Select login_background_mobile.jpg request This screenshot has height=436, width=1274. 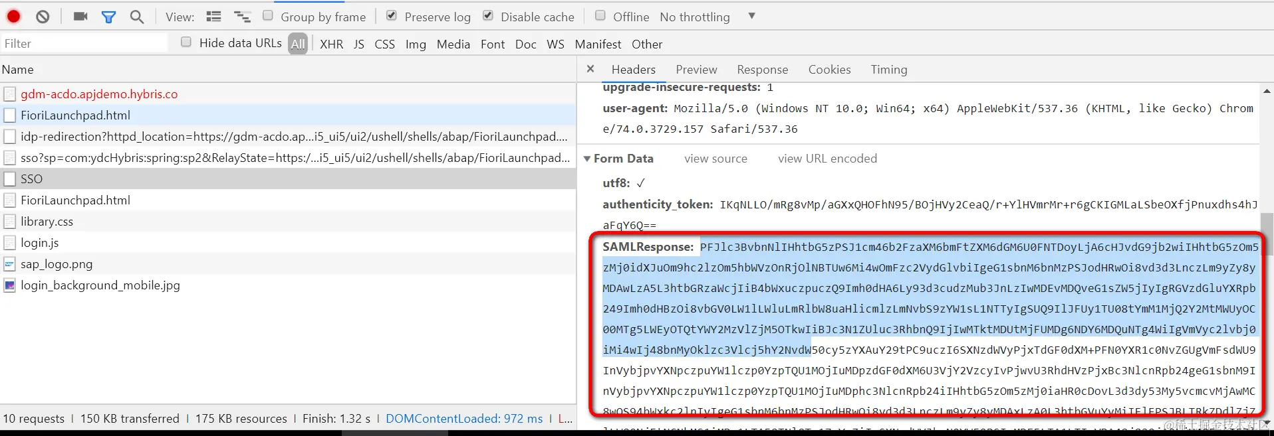pyautogui.click(x=288, y=285)
